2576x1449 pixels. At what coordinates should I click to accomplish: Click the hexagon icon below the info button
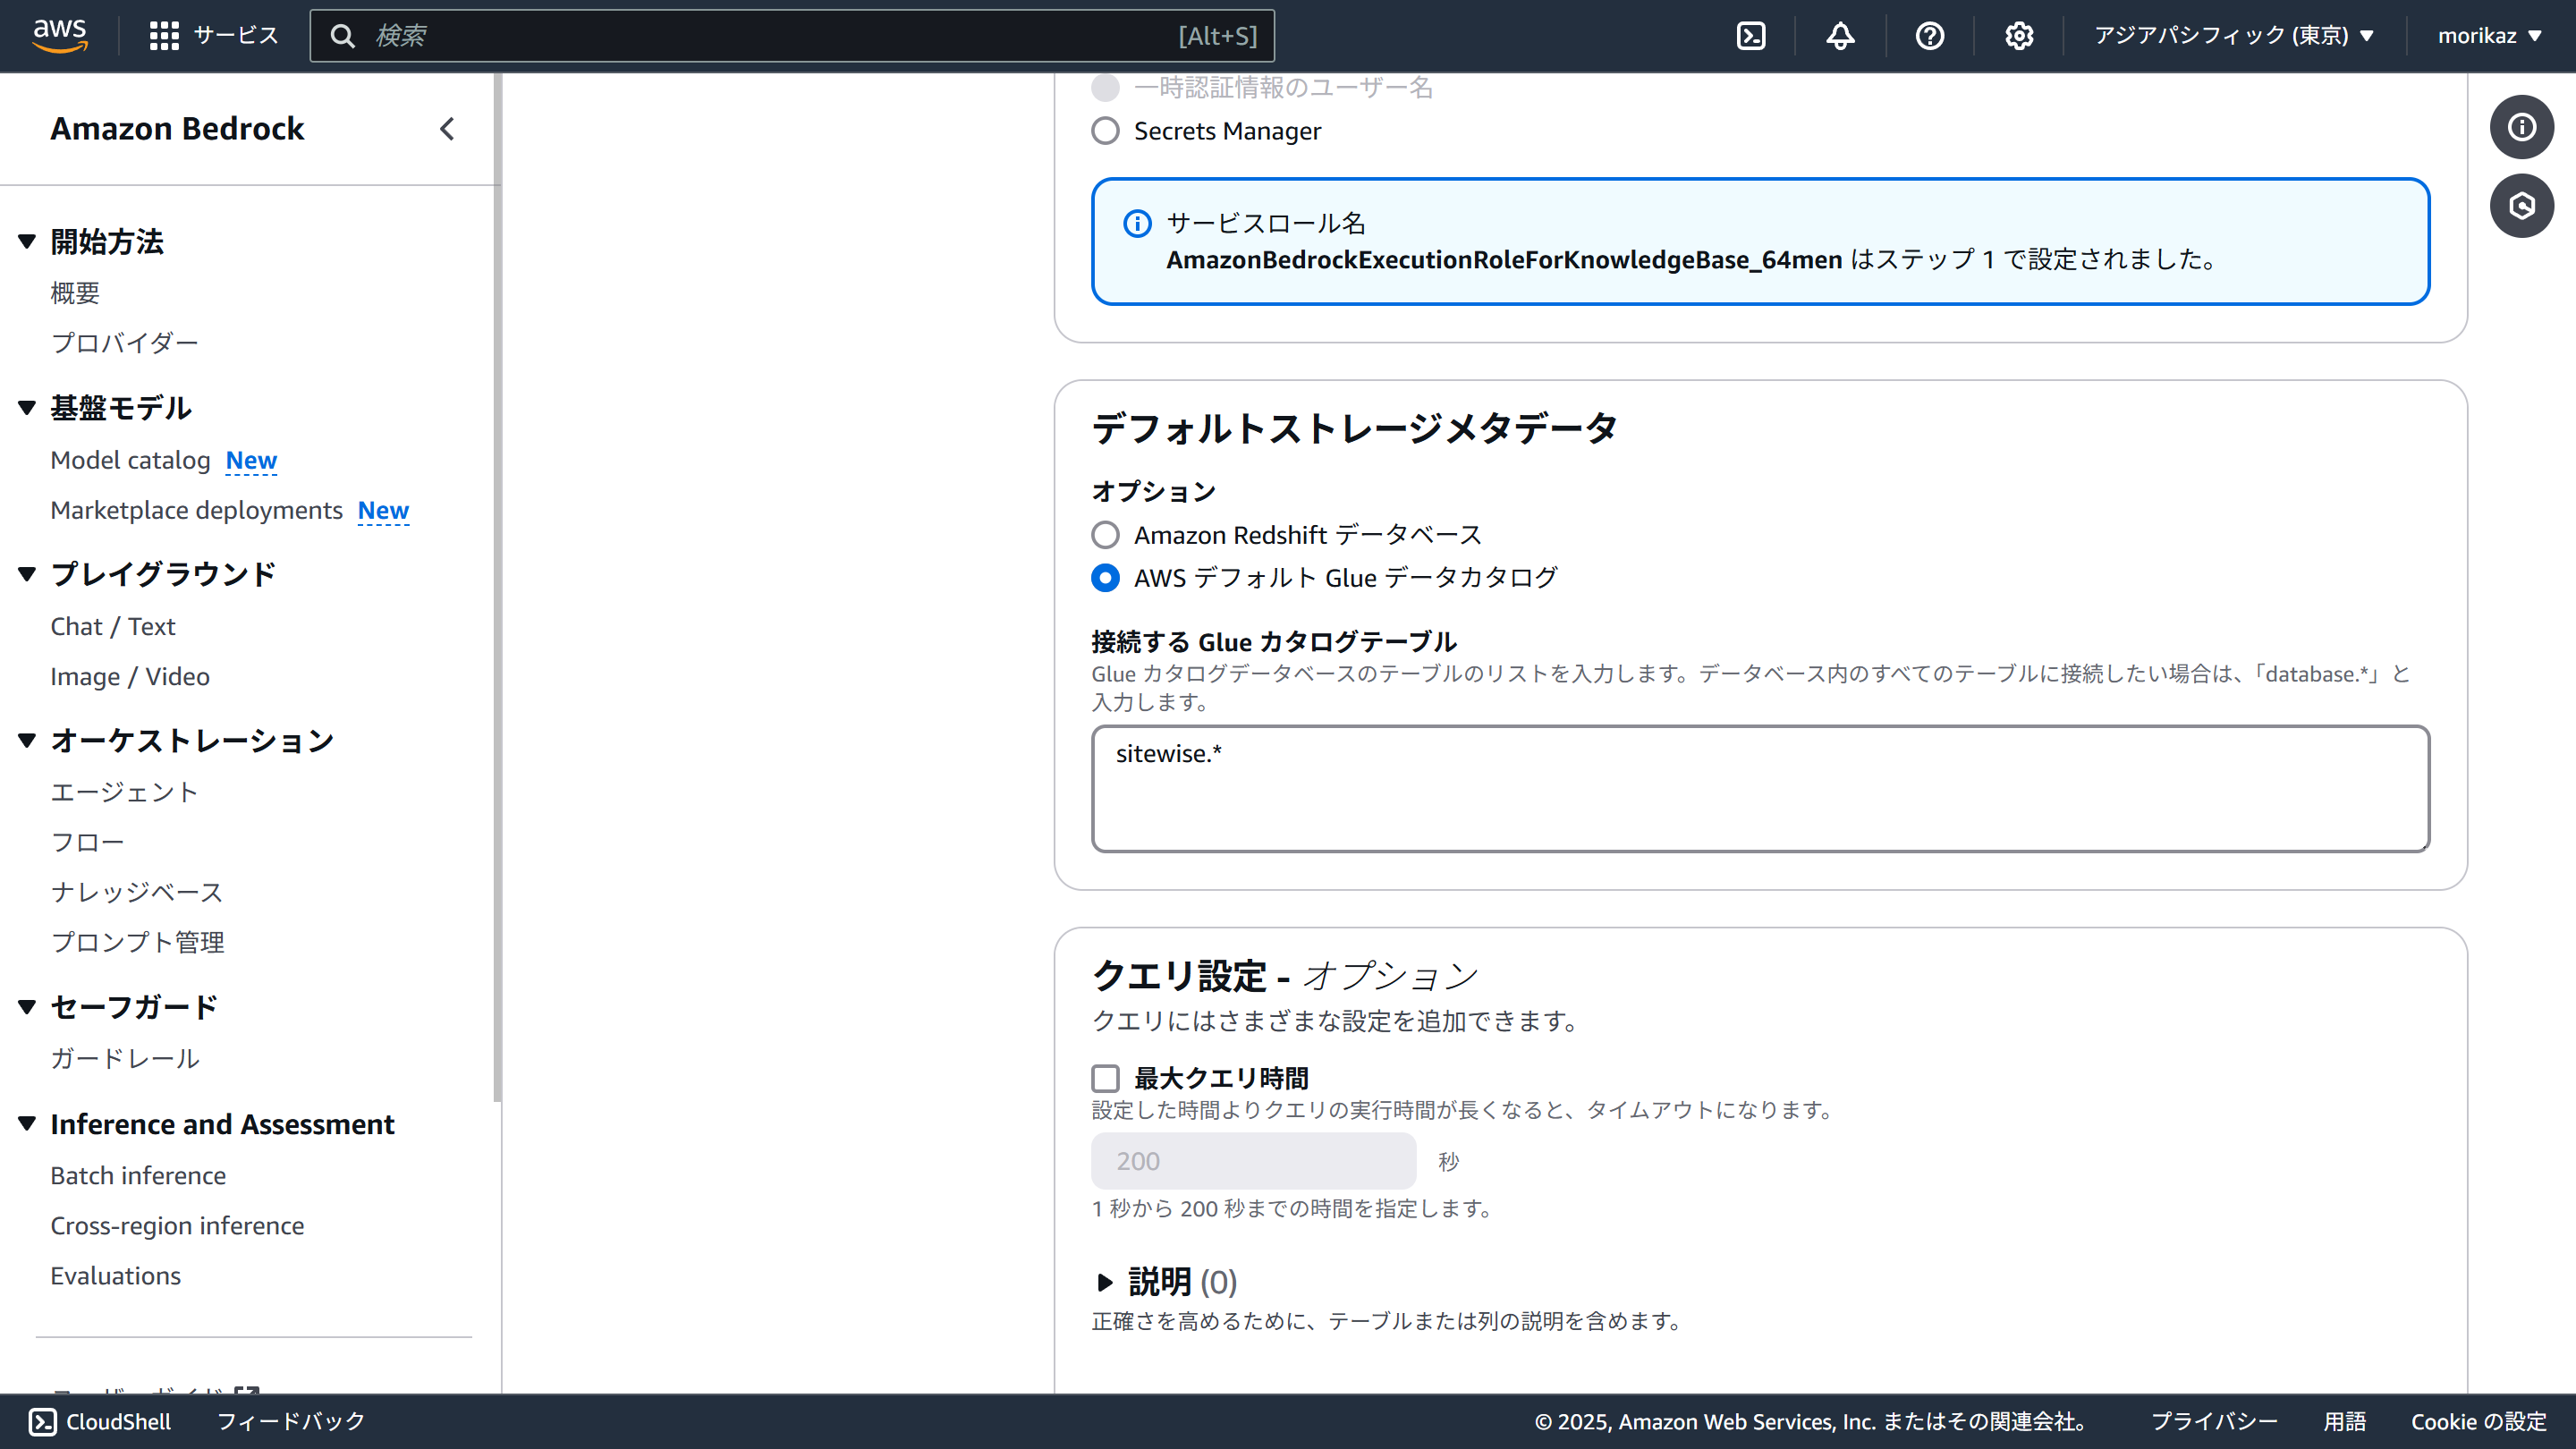tap(2521, 206)
